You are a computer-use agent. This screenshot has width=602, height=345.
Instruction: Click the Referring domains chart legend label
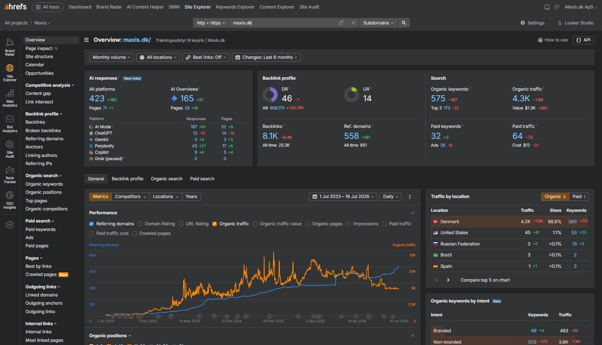point(104,245)
